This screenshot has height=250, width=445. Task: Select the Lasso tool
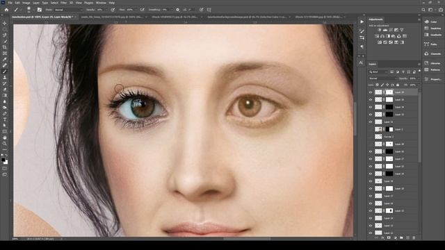click(x=5, y=35)
